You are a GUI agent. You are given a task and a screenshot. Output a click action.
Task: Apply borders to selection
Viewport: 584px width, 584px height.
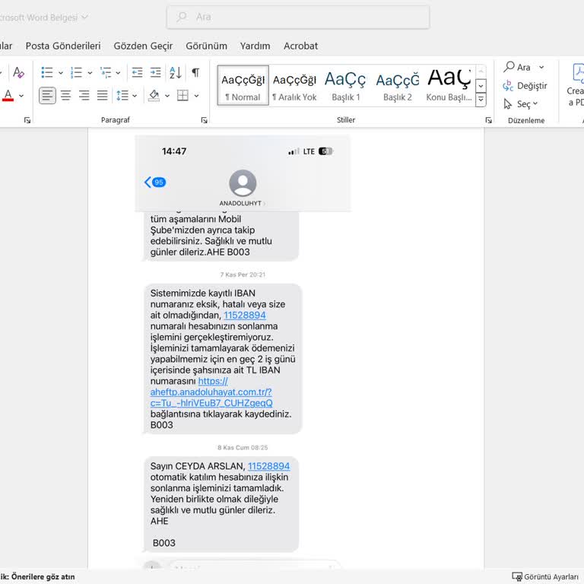[x=182, y=96]
